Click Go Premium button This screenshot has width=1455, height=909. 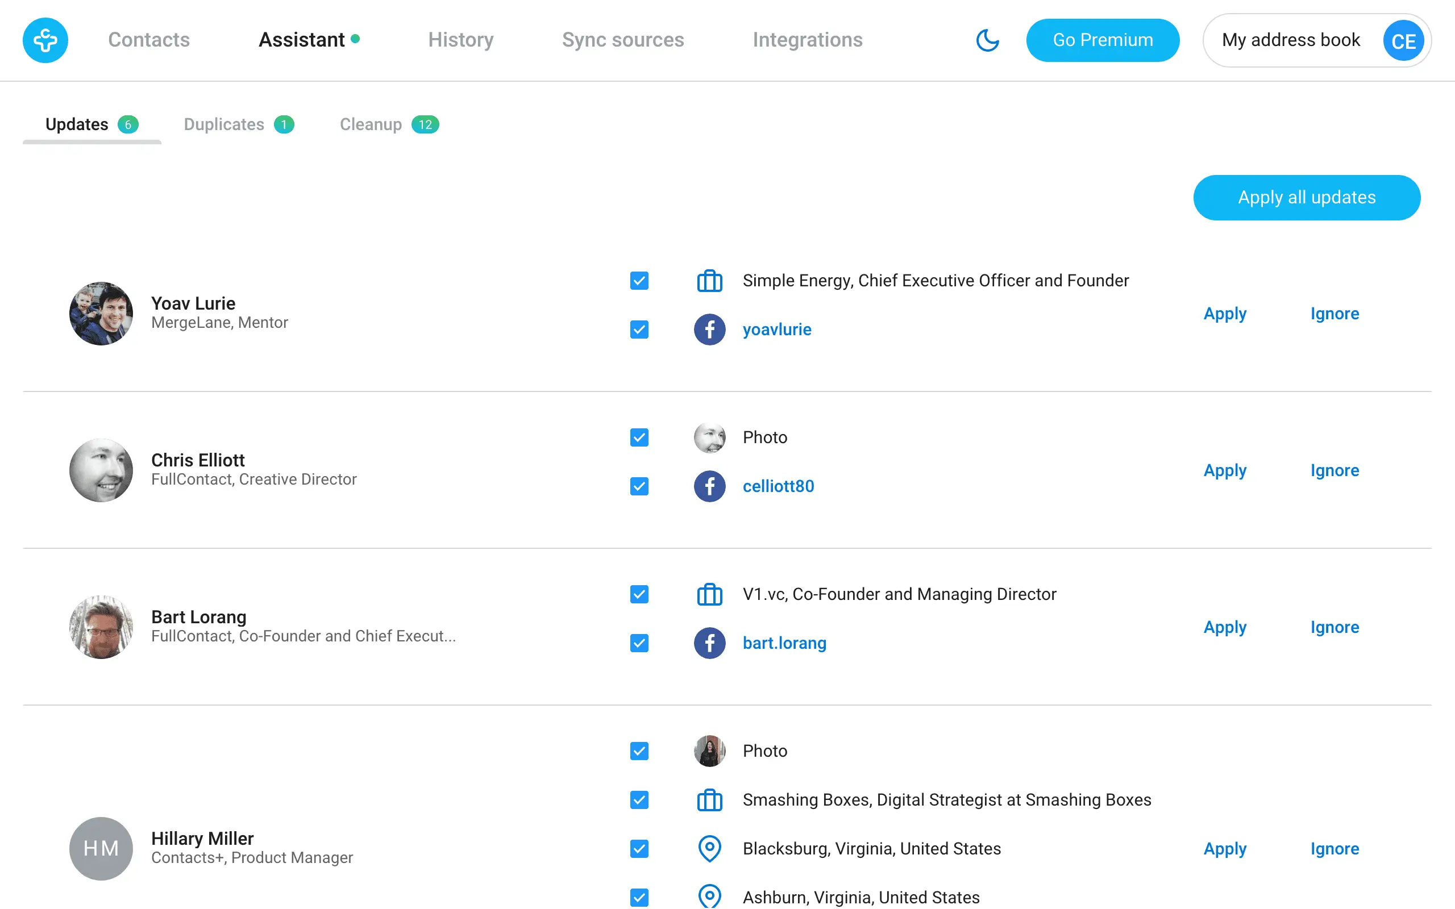1102,40
